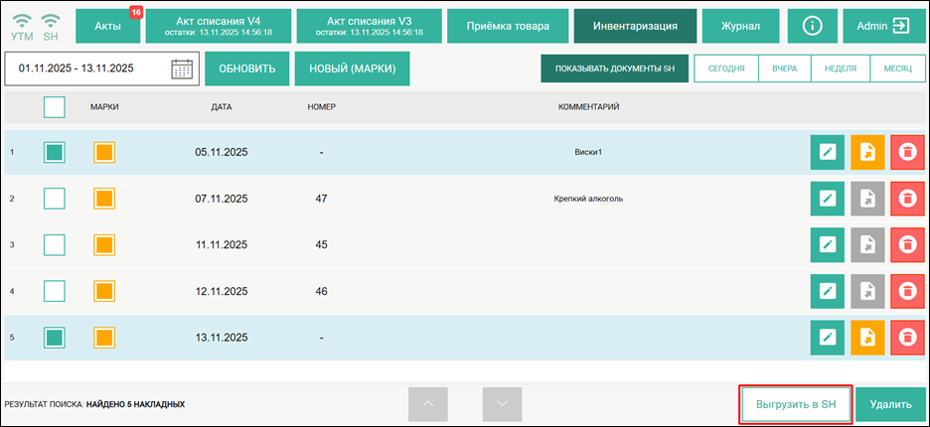Click the calendar icon in date range field

pyautogui.click(x=182, y=69)
